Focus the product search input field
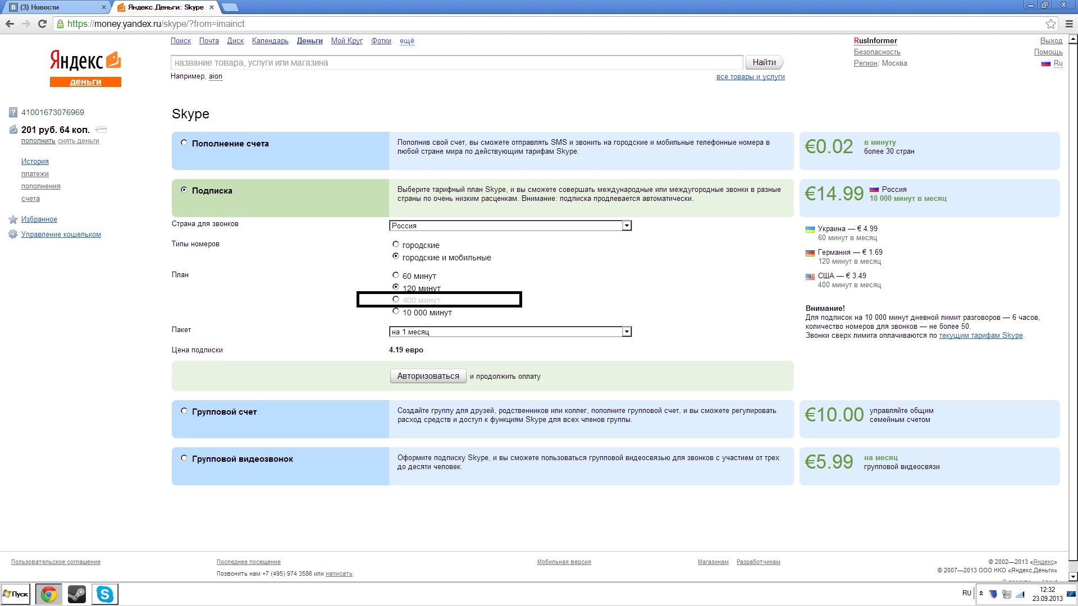The width and height of the screenshot is (1078, 606). (457, 62)
